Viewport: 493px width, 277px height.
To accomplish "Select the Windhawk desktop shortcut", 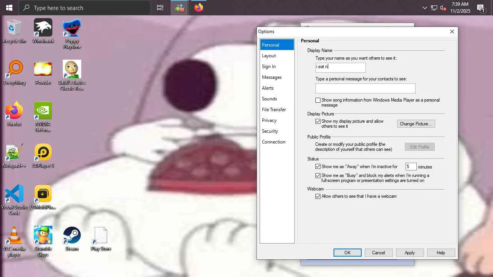I will click(x=43, y=31).
